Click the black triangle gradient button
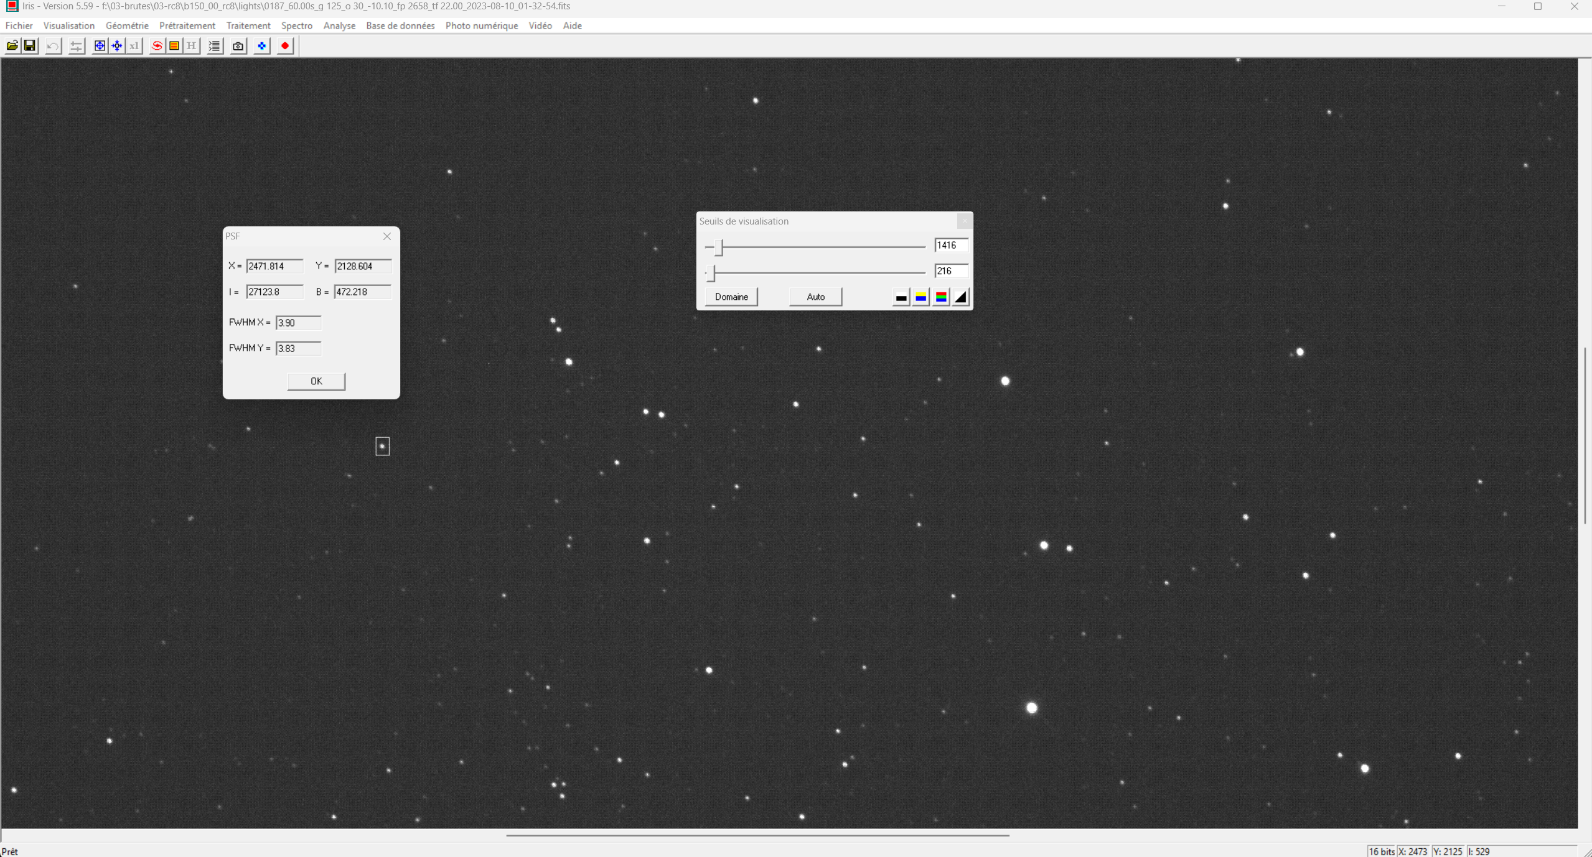 pos(960,297)
